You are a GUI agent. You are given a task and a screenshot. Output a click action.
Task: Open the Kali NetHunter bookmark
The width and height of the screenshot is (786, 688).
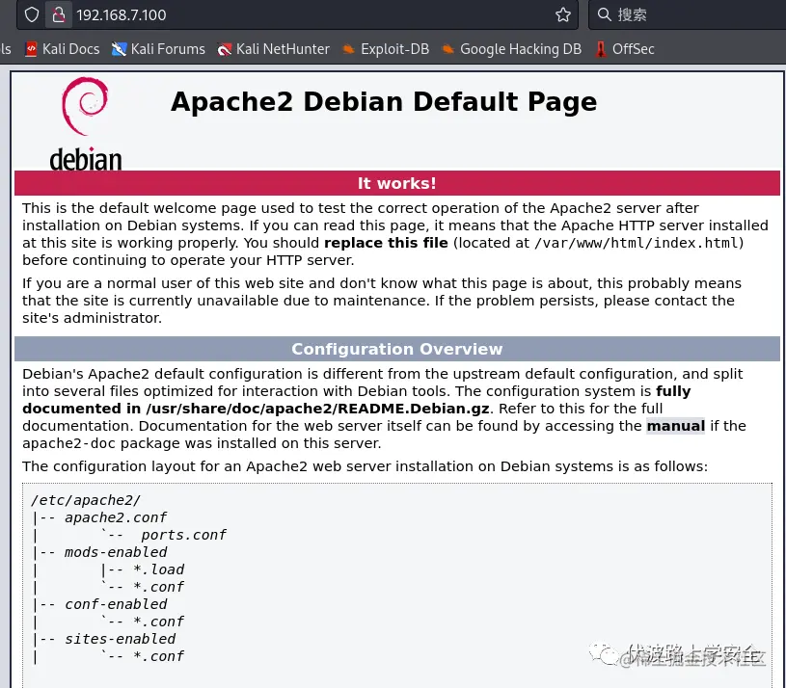click(274, 49)
